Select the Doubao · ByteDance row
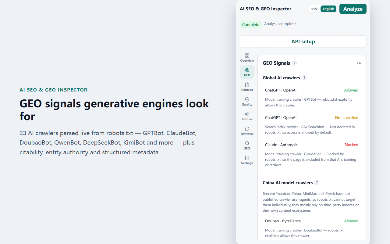390x244 pixels. (x=312, y=221)
